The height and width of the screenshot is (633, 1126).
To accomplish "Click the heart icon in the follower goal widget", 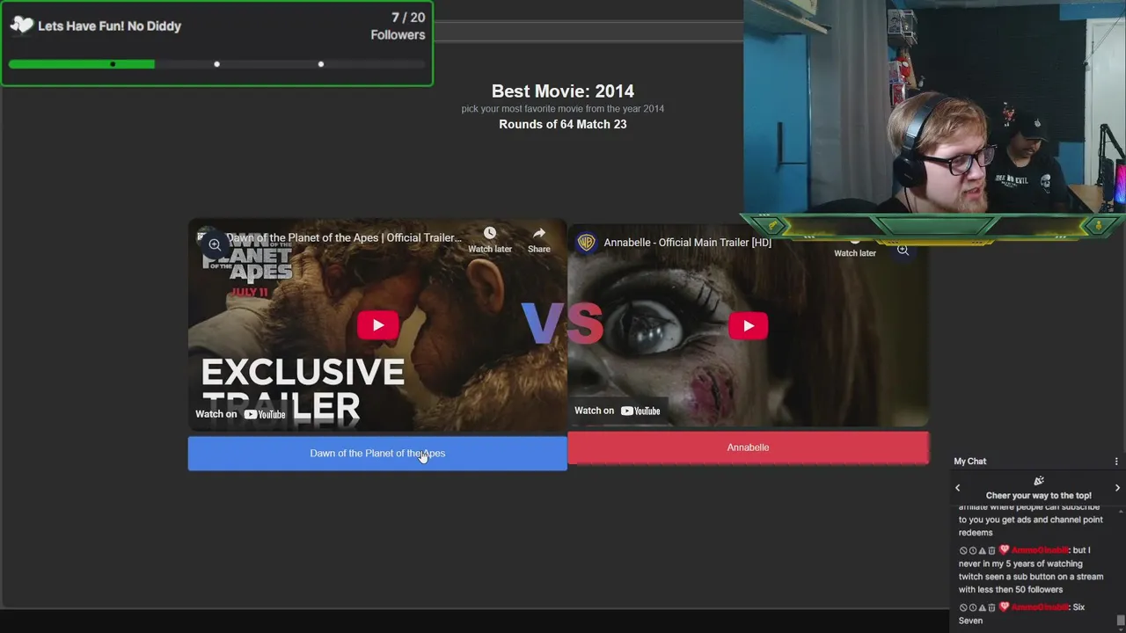I will click(x=21, y=25).
